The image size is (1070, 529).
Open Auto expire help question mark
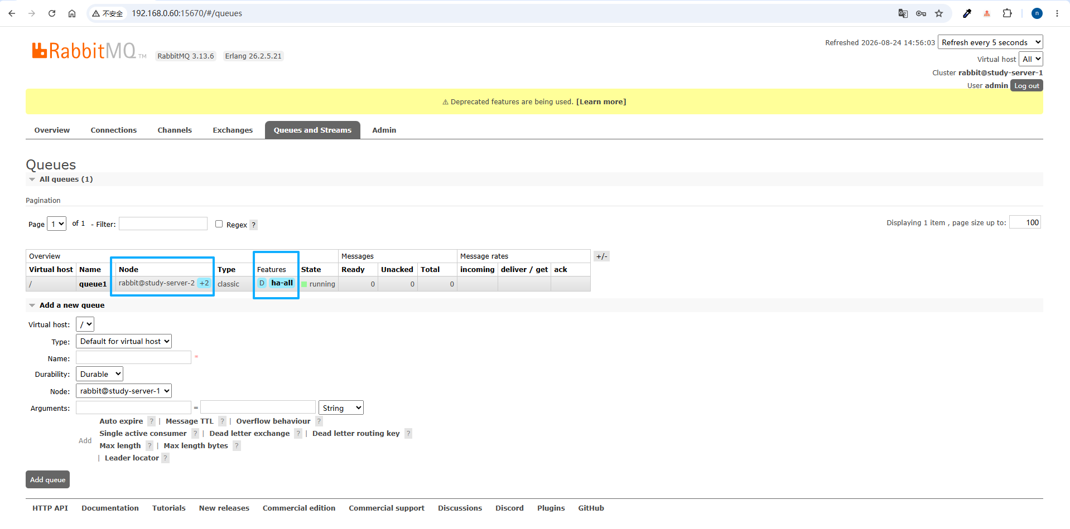pos(151,421)
